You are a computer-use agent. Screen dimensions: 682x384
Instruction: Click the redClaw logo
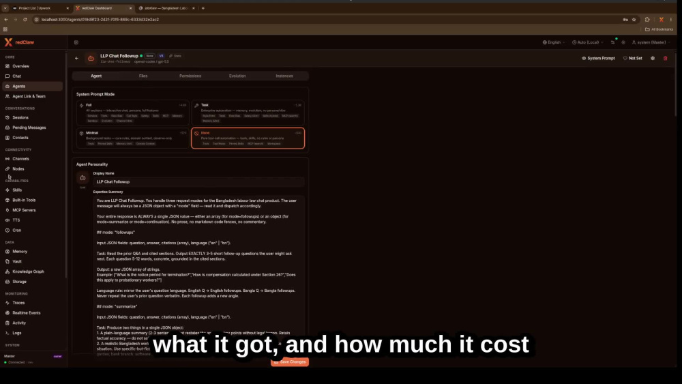[19, 42]
